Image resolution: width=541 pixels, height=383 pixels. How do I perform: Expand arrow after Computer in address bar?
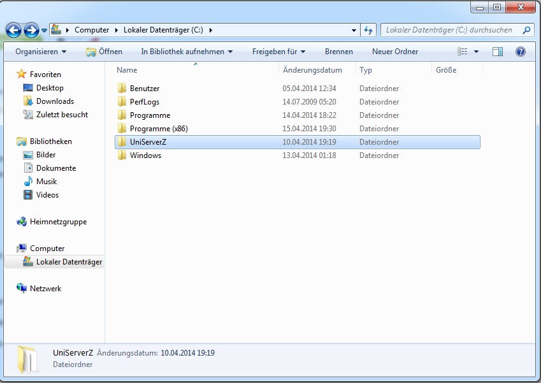(116, 30)
